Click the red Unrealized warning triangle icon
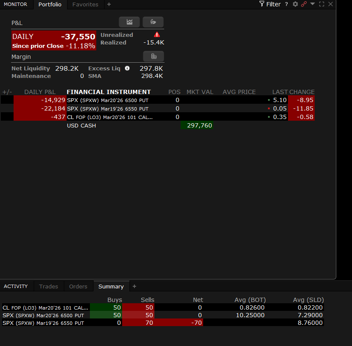The height and width of the screenshot is (346, 352). (157, 35)
